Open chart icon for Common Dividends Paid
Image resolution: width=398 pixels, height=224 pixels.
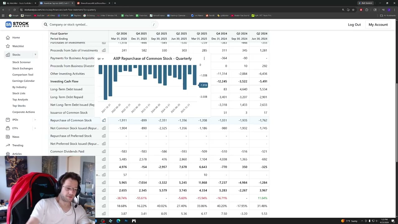104,152
